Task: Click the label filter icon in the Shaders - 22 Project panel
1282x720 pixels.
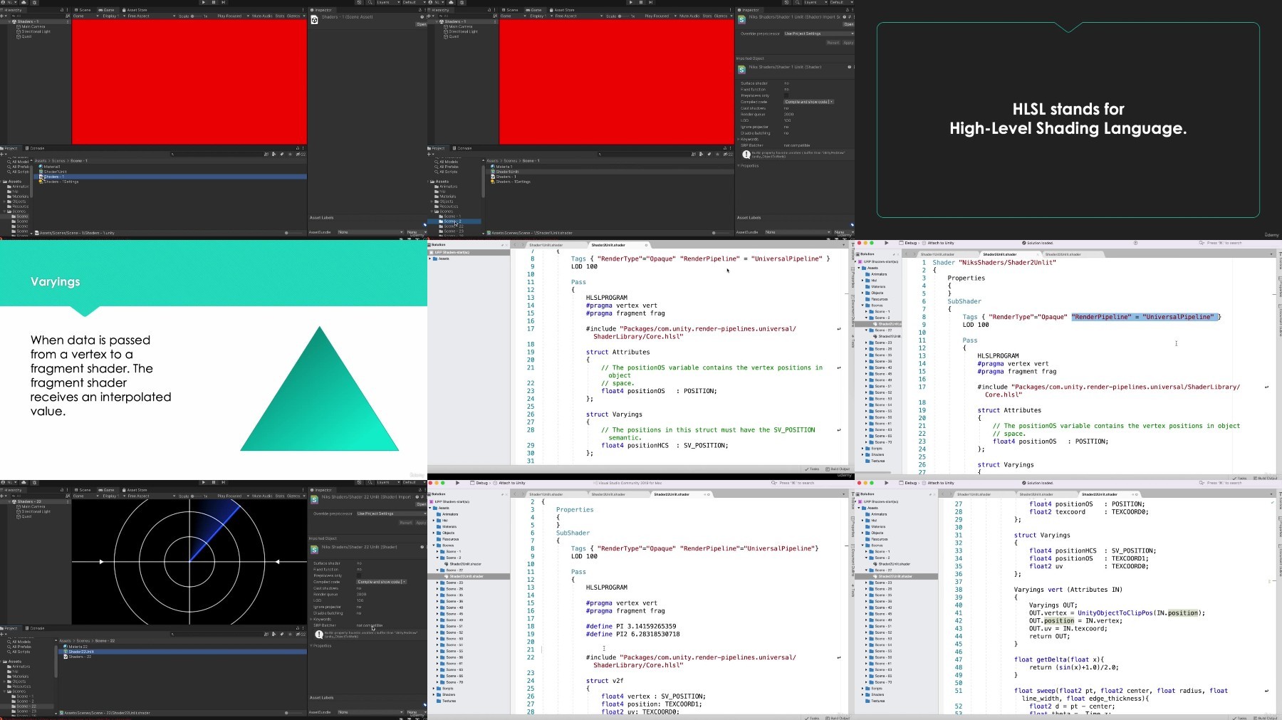Action: pos(281,634)
